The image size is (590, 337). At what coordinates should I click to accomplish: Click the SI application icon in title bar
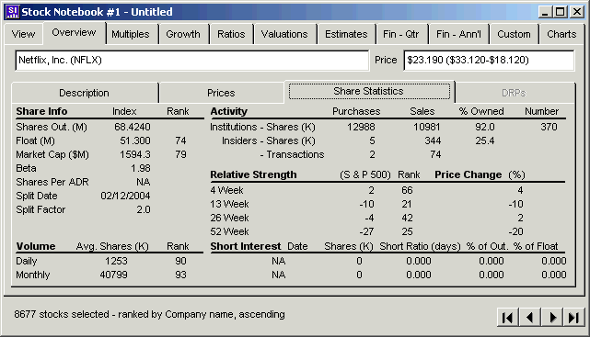[12, 12]
